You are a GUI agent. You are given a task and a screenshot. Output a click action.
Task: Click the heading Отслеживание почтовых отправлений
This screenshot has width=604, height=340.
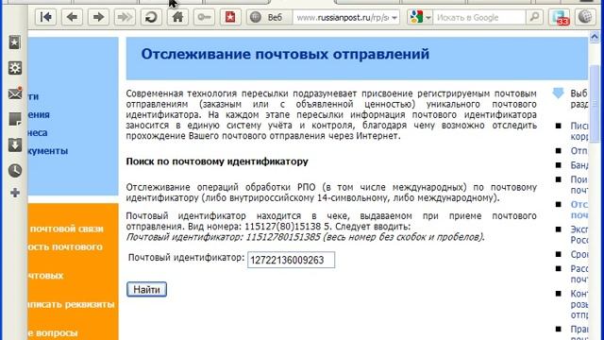click(x=285, y=54)
